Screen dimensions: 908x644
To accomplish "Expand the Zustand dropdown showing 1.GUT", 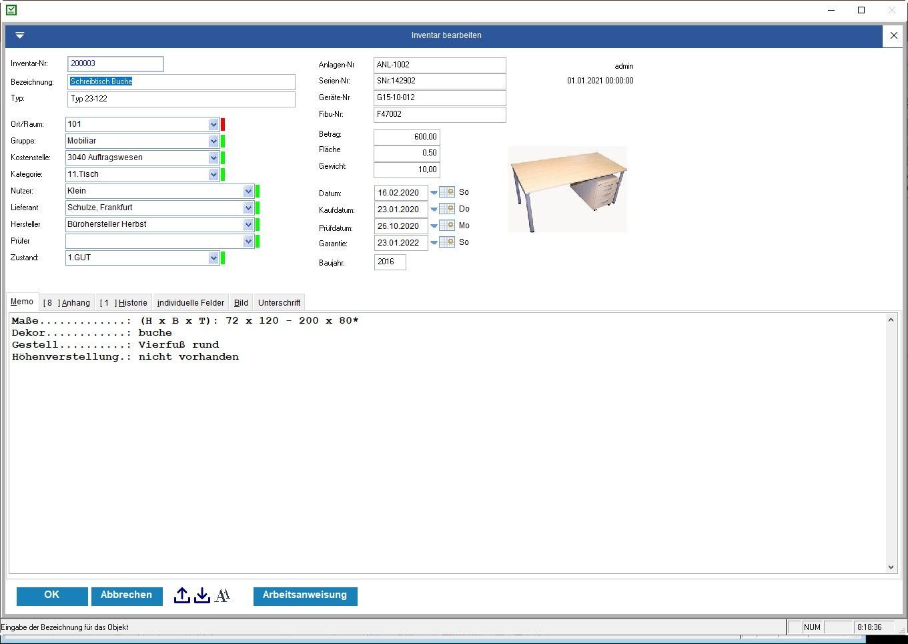I will pos(213,258).
